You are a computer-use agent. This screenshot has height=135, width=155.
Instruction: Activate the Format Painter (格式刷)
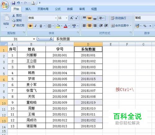[x=18, y=25]
